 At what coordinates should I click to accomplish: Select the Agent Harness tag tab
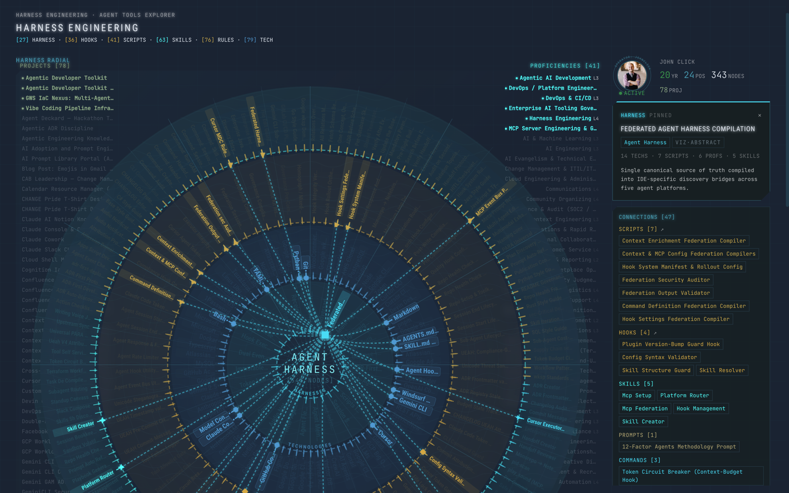click(x=645, y=142)
